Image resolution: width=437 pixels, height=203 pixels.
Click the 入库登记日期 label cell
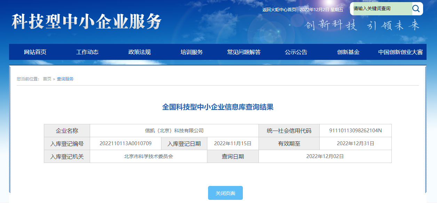[184, 143]
